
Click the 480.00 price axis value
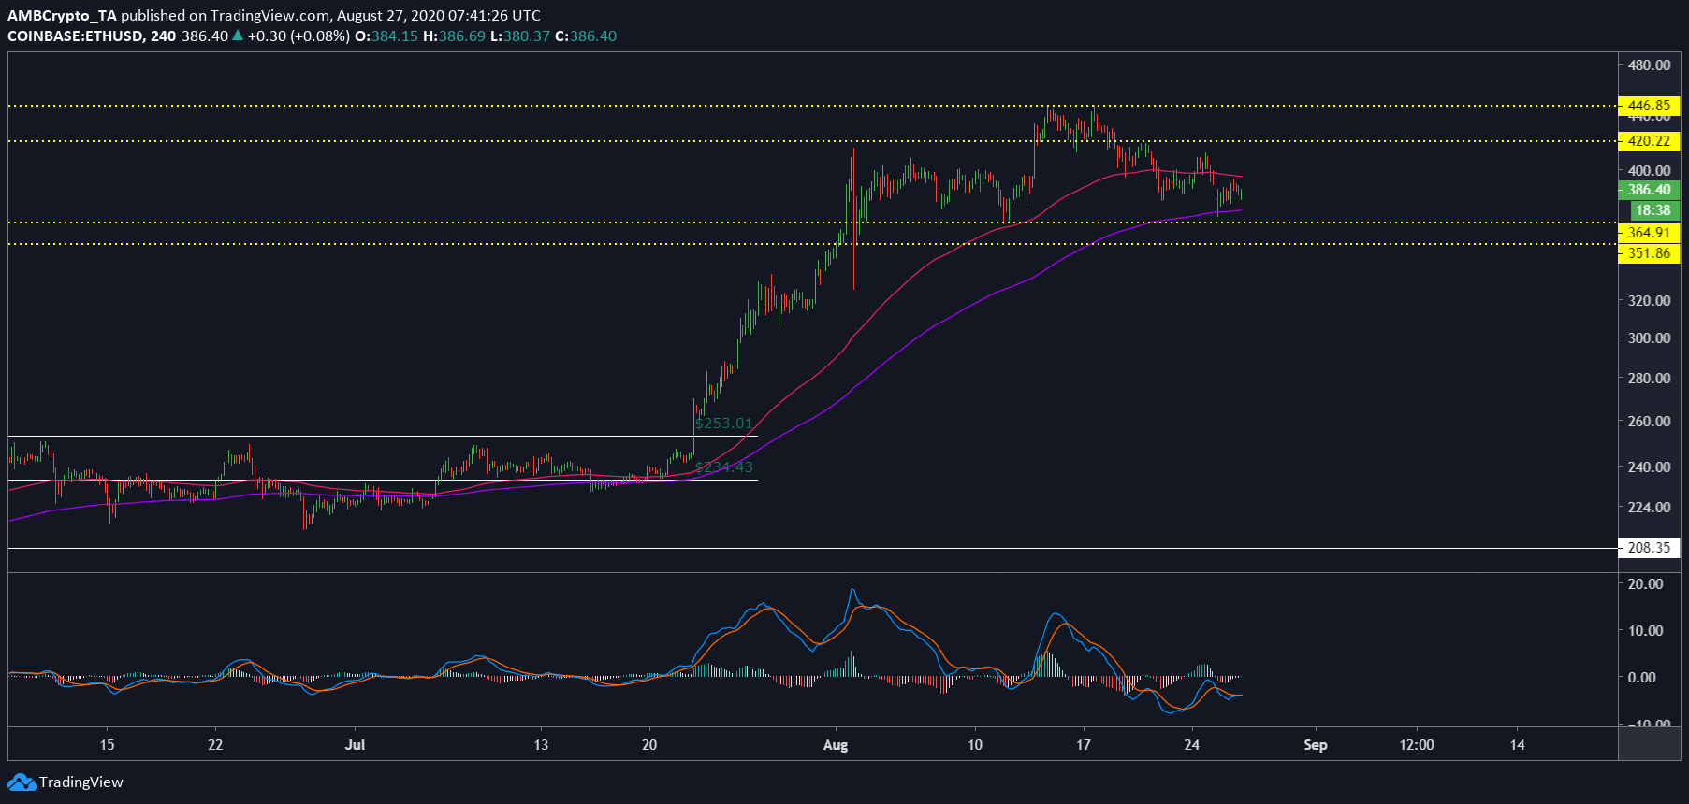[x=1649, y=65]
